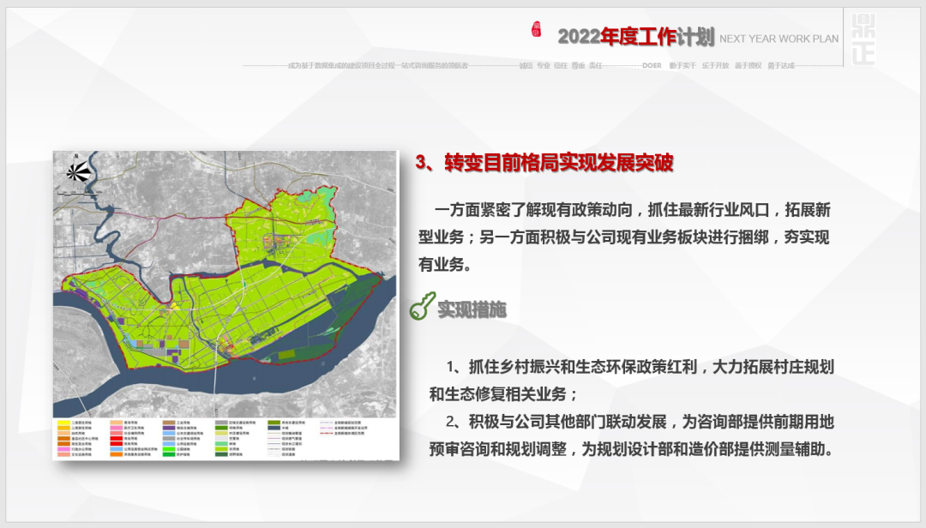Click measure 1 about 乡村振兴和生态环保
The height and width of the screenshot is (528, 926).
click(x=632, y=381)
